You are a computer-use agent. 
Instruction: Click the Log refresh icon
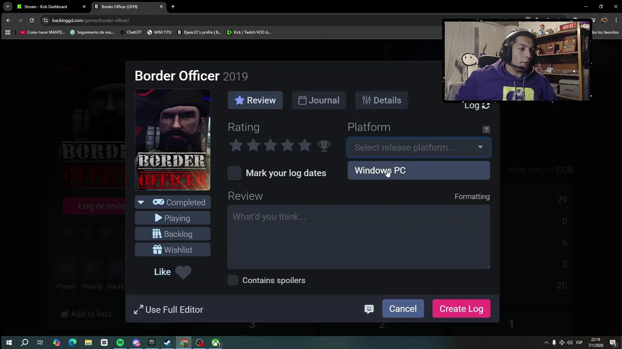pos(485,105)
